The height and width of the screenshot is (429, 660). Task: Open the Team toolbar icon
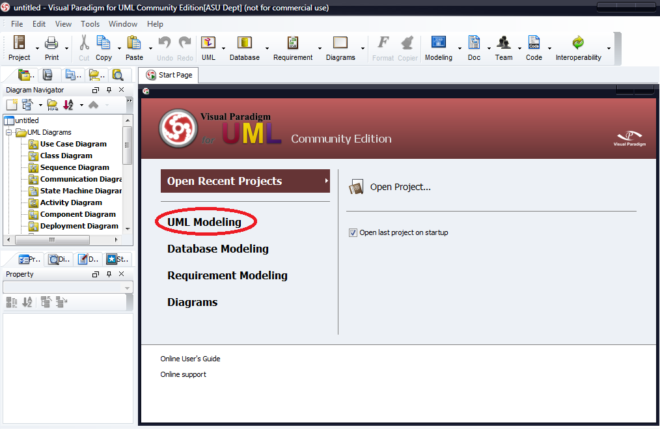503,43
